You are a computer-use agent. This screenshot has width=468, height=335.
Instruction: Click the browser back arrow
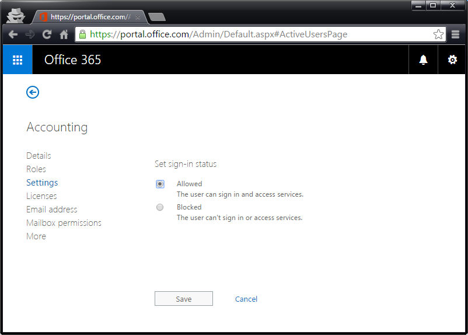pos(13,34)
